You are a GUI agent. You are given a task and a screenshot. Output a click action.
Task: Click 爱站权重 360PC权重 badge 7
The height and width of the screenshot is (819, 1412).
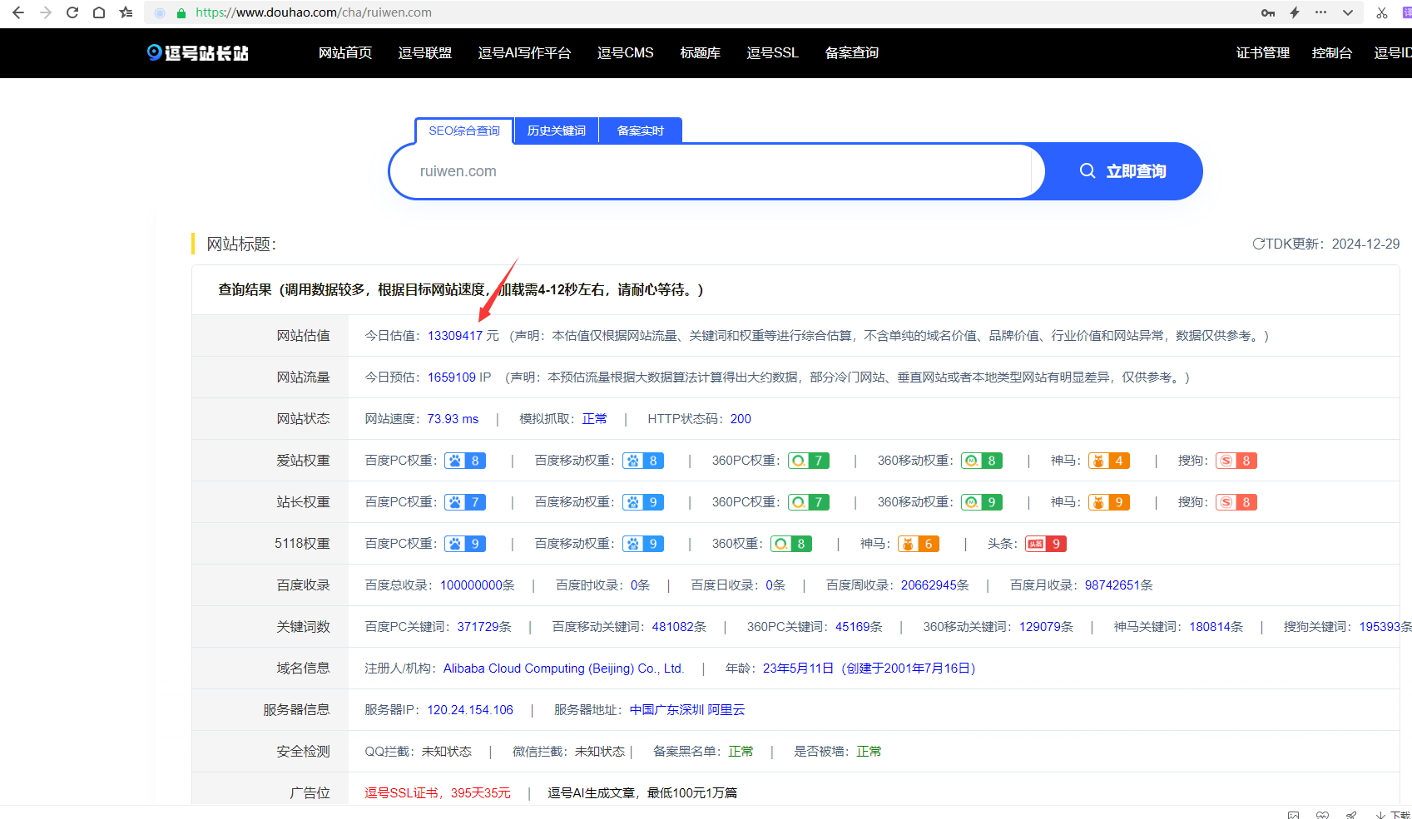click(x=809, y=460)
